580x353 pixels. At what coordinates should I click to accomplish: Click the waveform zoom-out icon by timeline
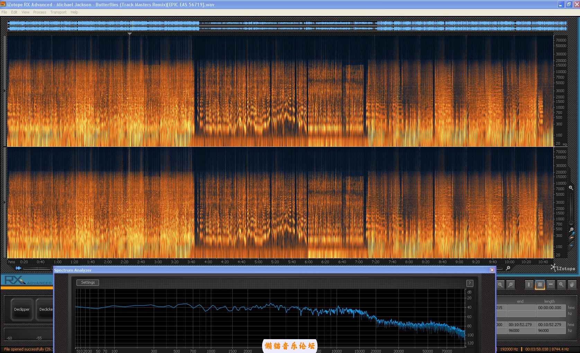tap(18, 268)
